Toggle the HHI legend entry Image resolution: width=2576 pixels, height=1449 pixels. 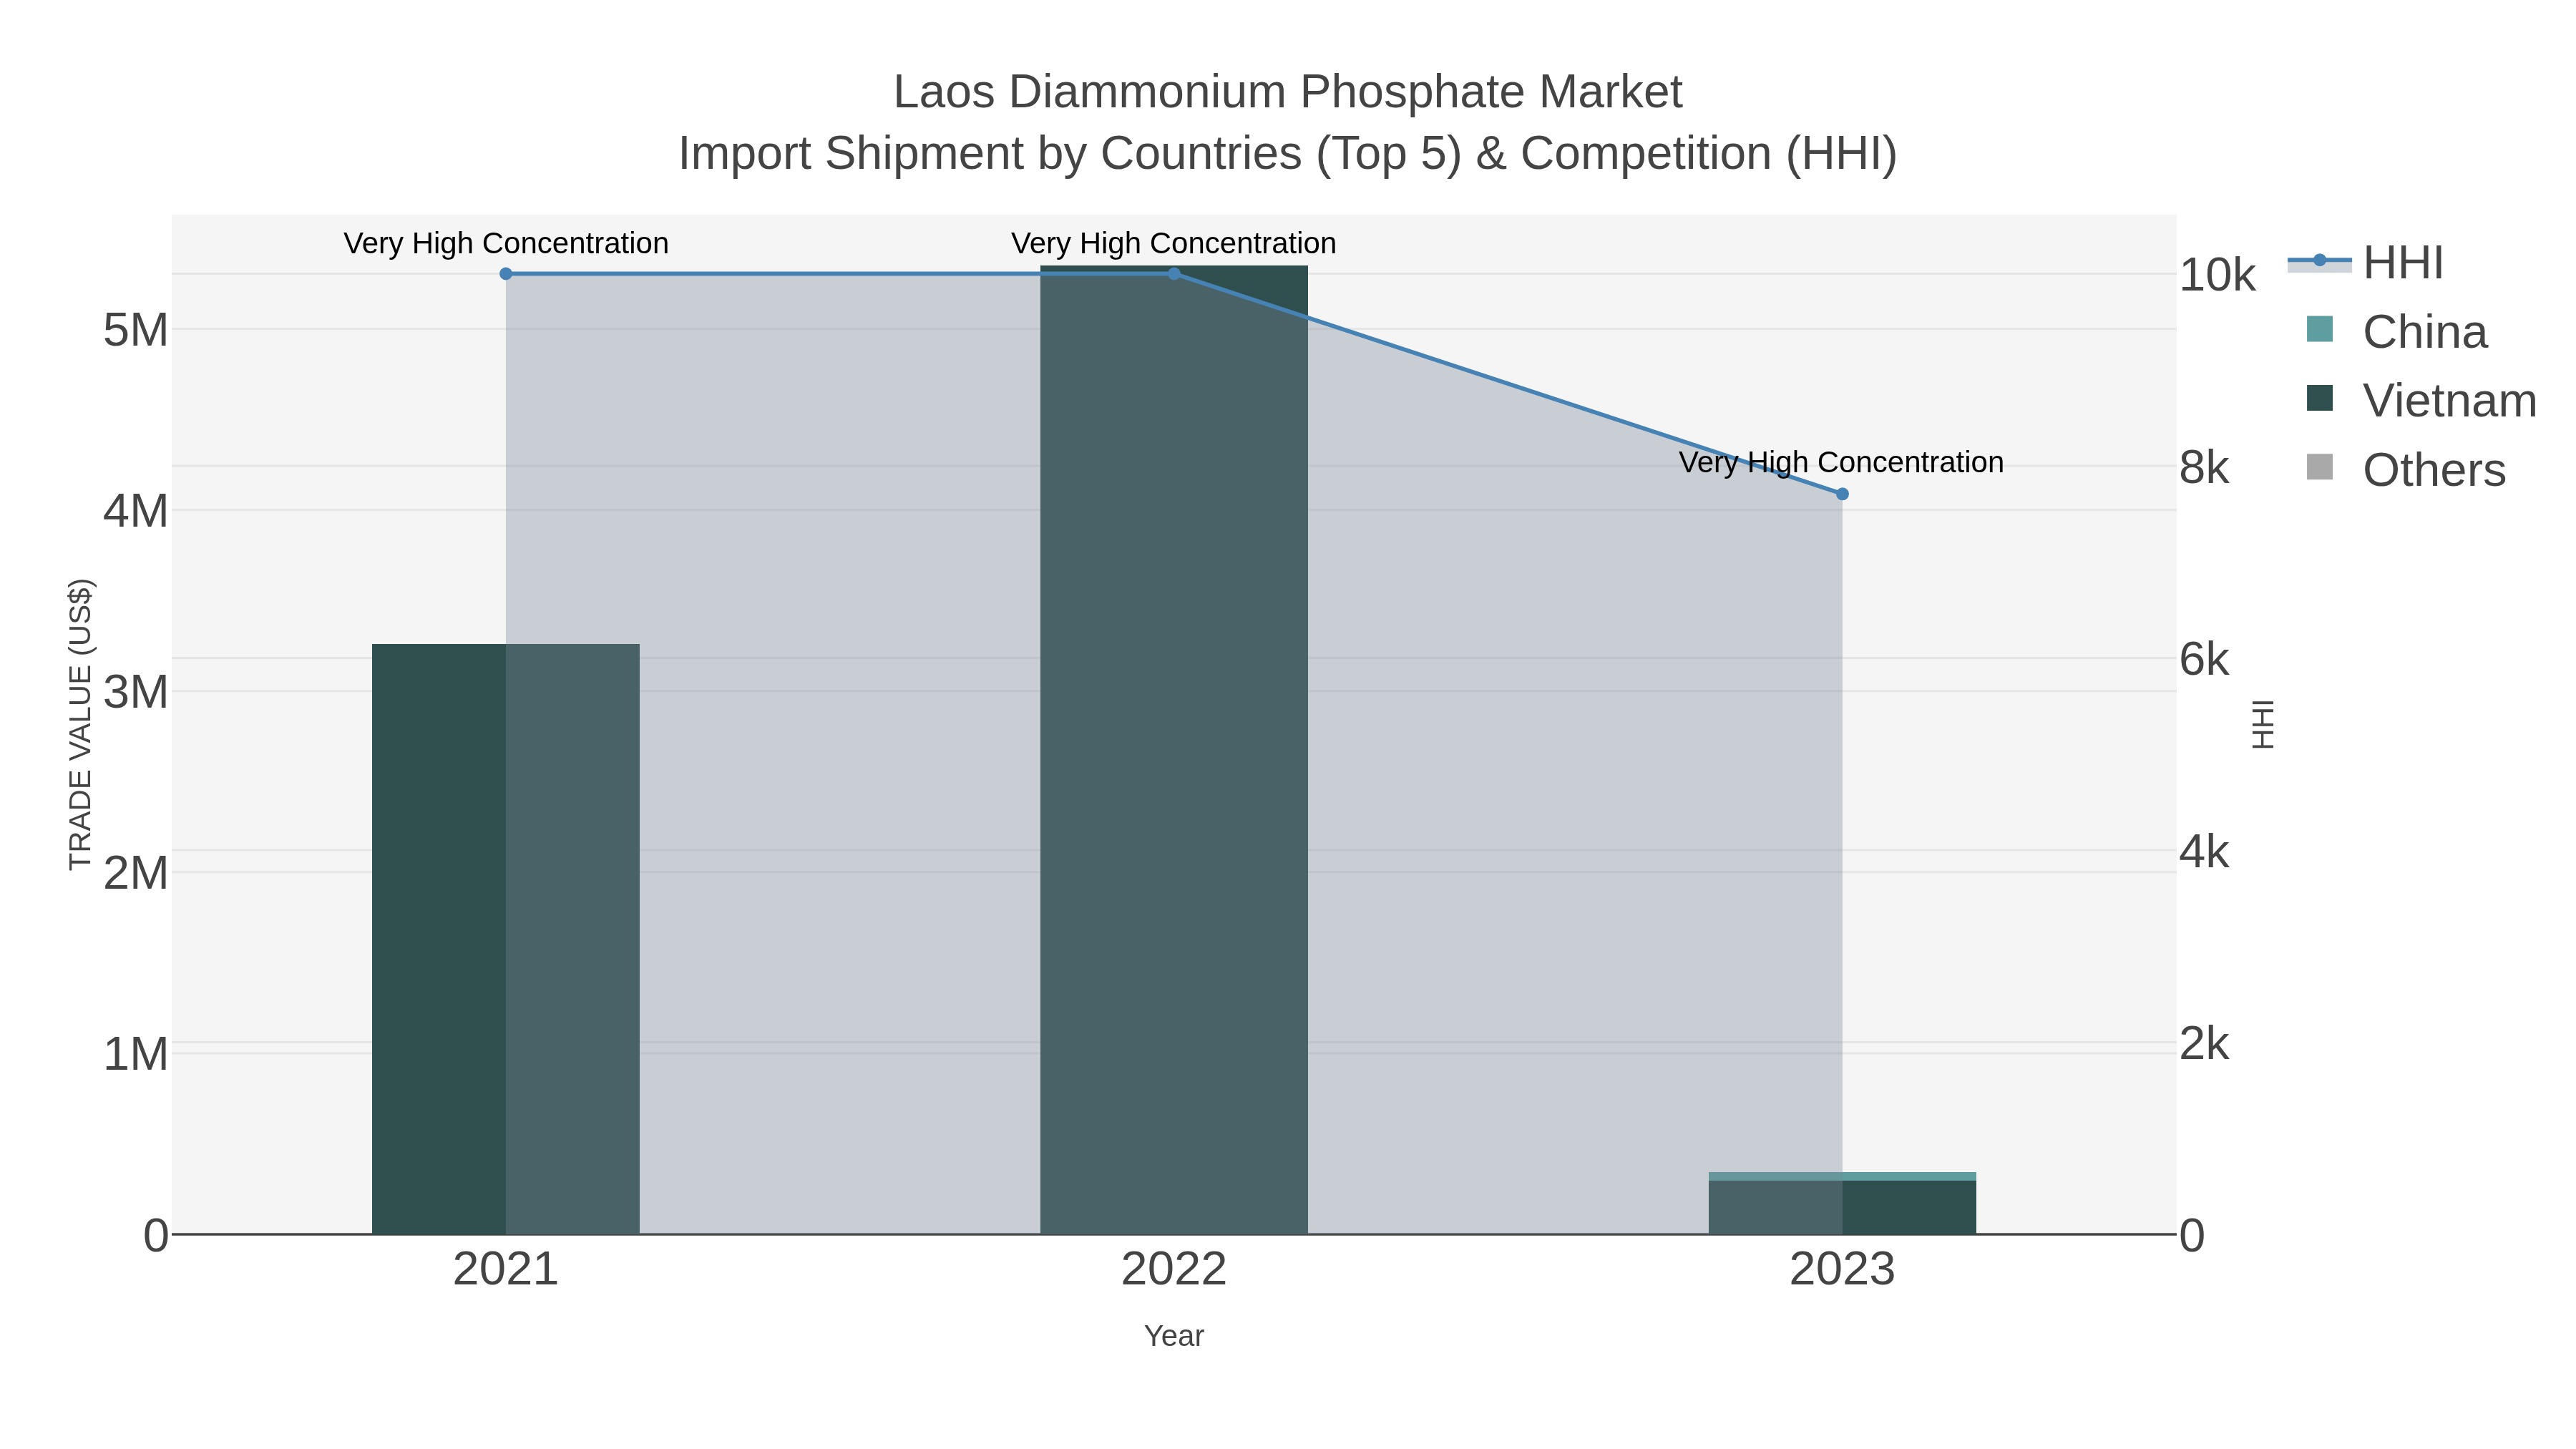(x=2366, y=263)
